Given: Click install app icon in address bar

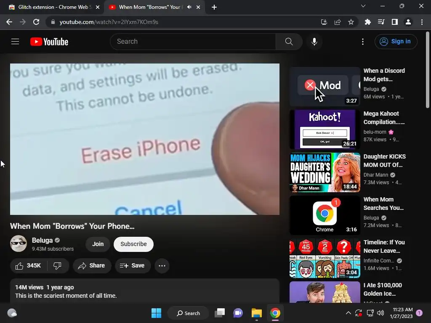Looking at the screenshot, I should tap(324, 22).
